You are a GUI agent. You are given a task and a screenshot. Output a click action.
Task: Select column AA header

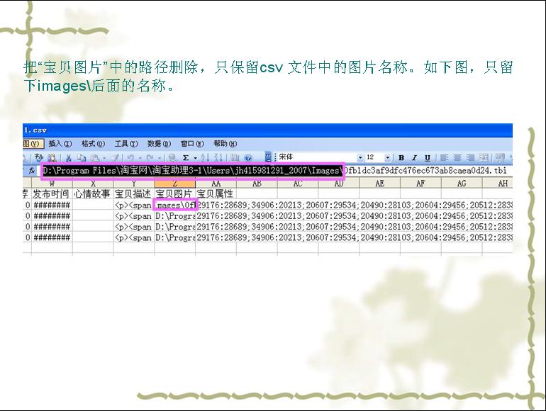click(216, 183)
